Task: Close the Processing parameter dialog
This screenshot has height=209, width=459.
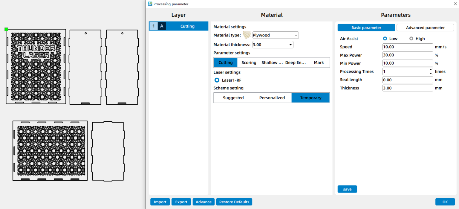Action: 455,4
